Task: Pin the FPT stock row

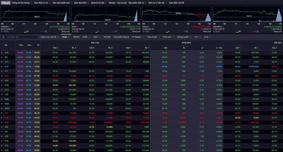Action: (x=2, y=71)
